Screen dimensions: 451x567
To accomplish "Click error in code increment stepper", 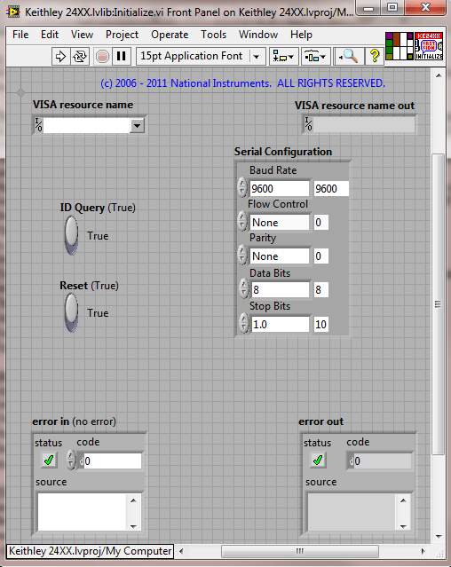I will click(71, 455).
